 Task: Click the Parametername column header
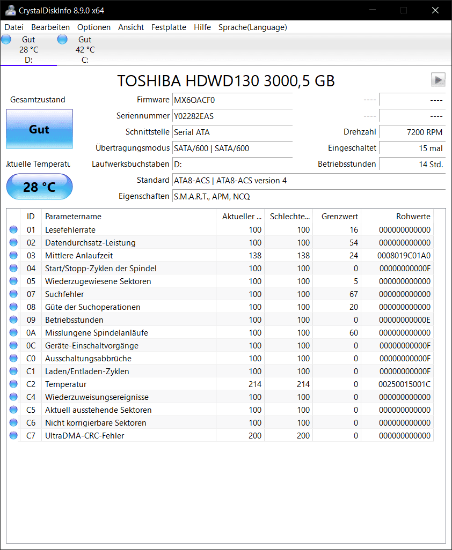pyautogui.click(x=128, y=217)
